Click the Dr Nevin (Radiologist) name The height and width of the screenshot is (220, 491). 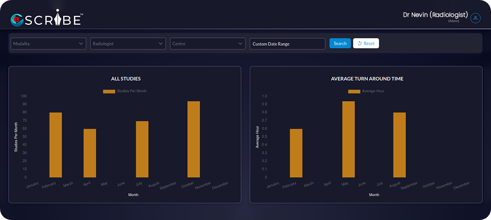[x=435, y=15]
